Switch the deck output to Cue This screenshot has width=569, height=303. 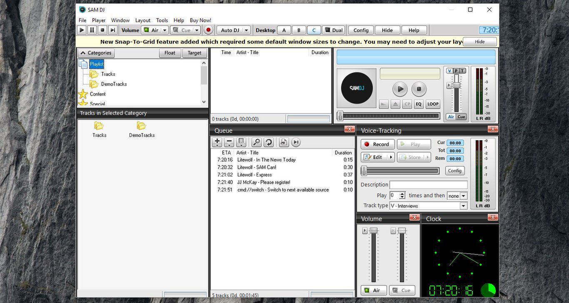[x=461, y=117]
